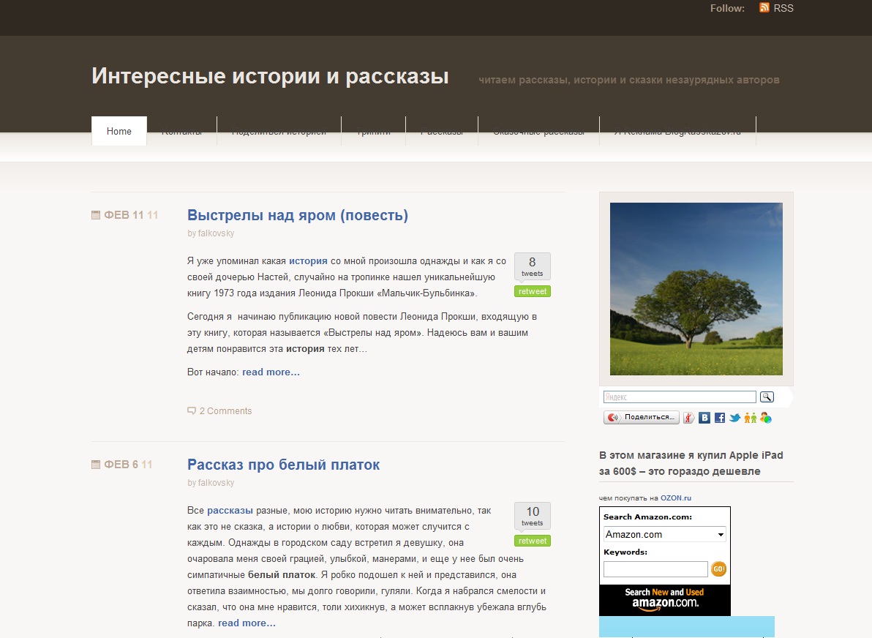This screenshot has height=638, width=872.
Task: Open the "Поделиться…" share menu button
Action: coord(642,417)
